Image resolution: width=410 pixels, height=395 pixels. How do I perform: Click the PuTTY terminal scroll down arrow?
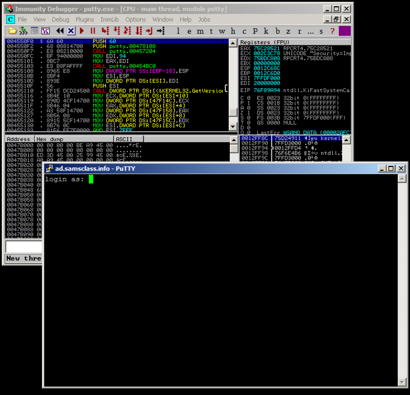[x=402, y=382]
